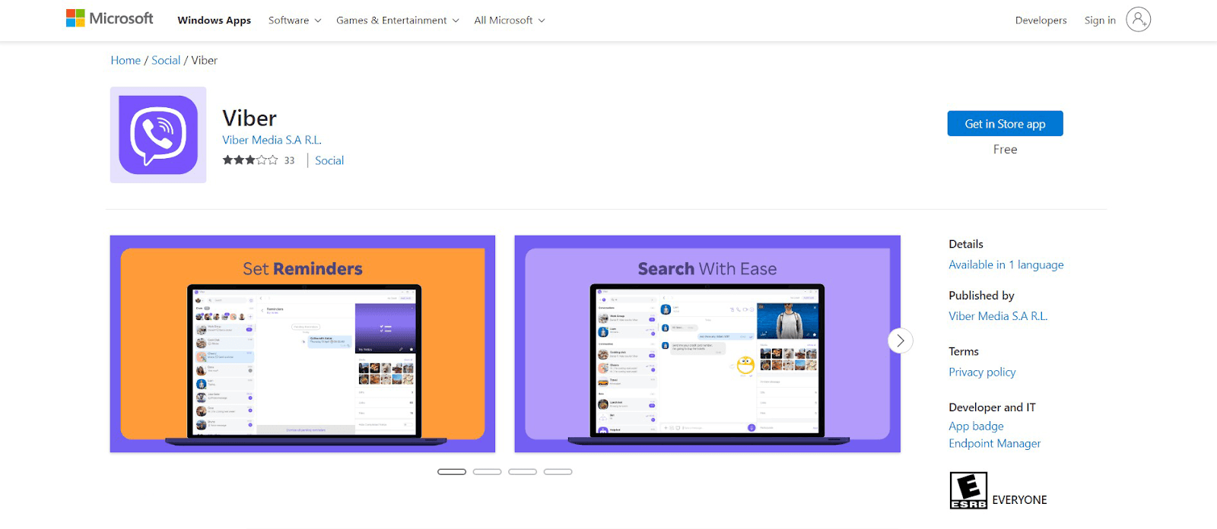The image size is (1217, 529).
Task: Advance screenshots with the next arrow
Action: 900,341
